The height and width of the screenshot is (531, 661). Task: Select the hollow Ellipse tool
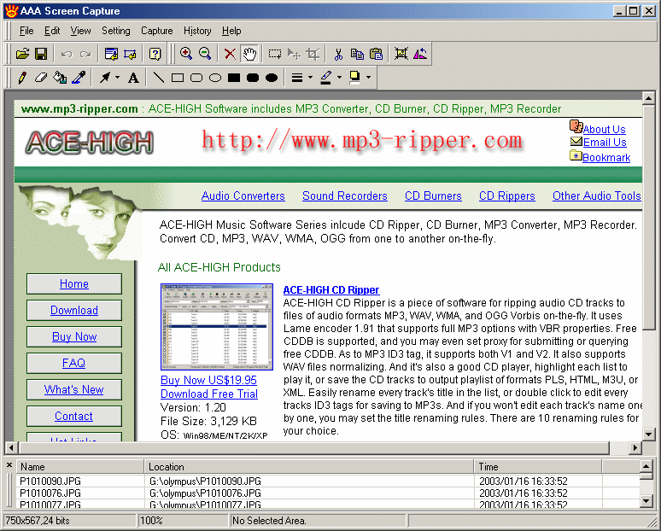pos(215,78)
